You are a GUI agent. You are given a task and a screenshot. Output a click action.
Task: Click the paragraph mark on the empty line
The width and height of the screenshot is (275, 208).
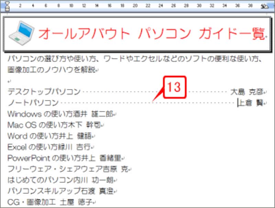pyautogui.click(x=9, y=80)
